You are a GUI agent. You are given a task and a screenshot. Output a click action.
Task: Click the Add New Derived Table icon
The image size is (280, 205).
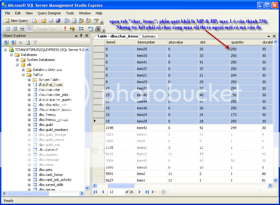tap(98, 29)
